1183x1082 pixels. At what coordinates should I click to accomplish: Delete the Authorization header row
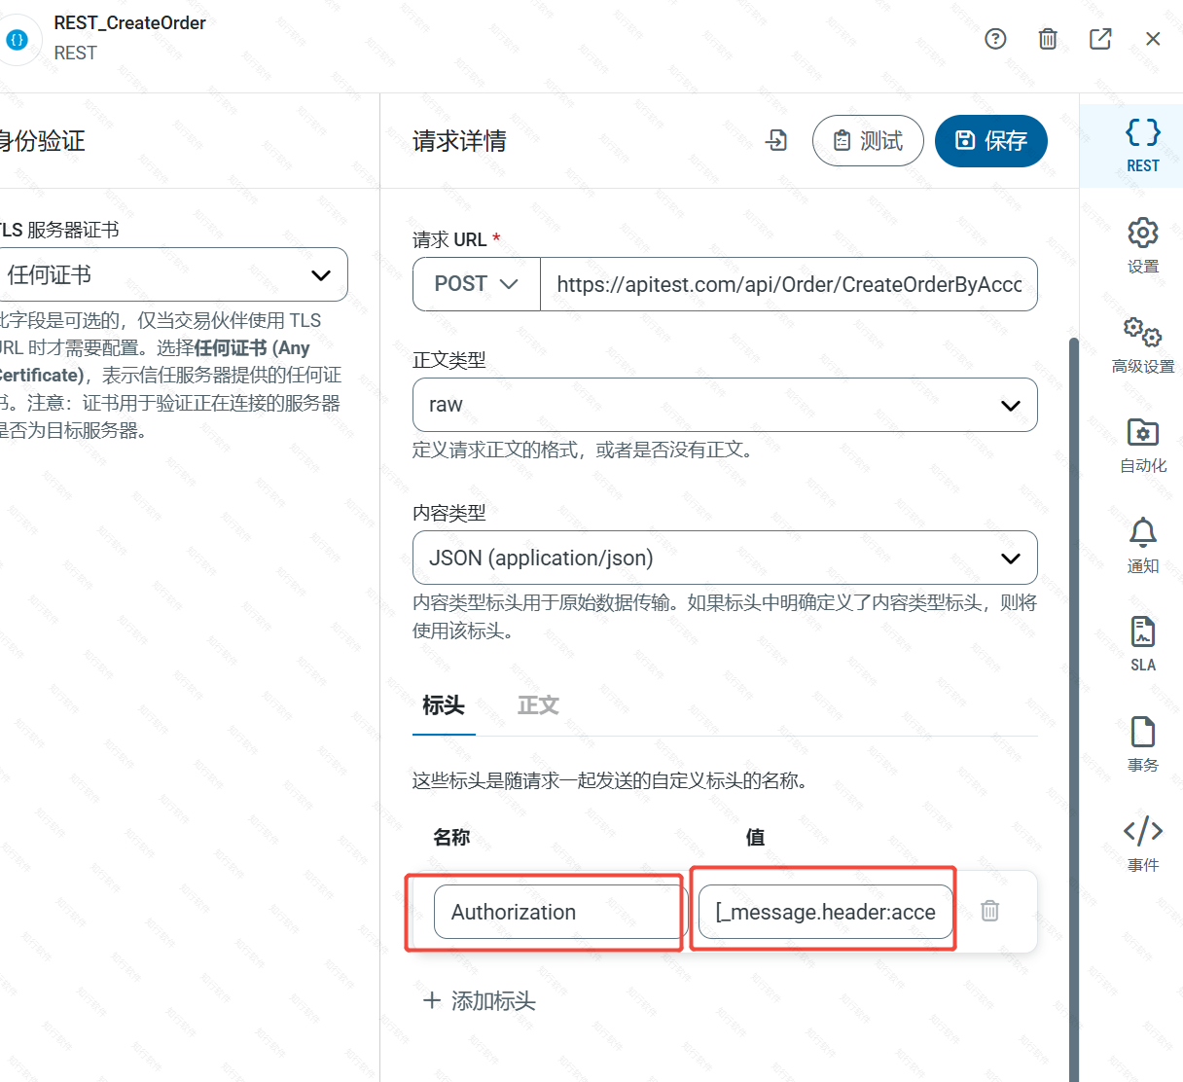click(989, 911)
